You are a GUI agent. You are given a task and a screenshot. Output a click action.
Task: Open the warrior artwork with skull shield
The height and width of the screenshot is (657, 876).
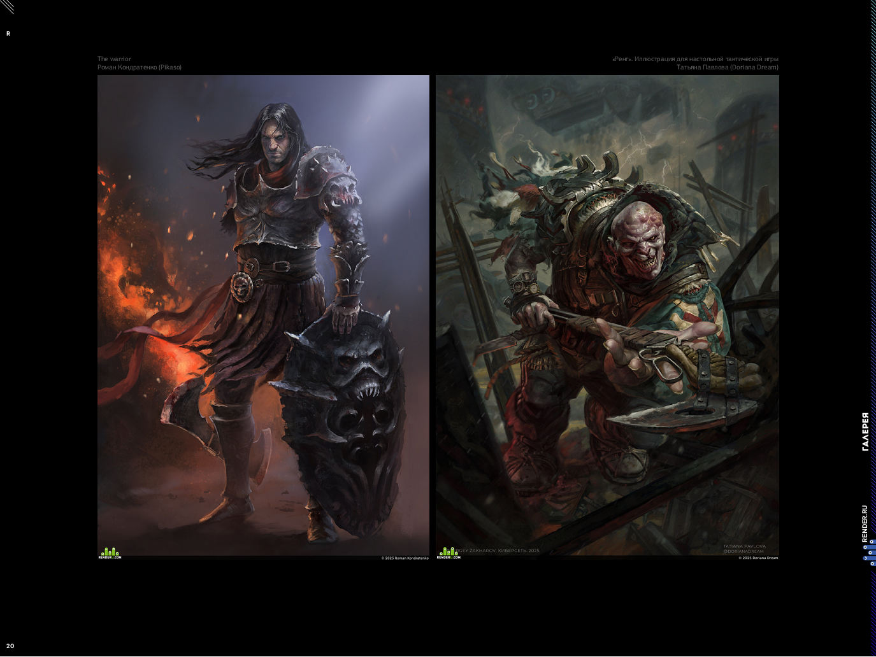coord(263,318)
